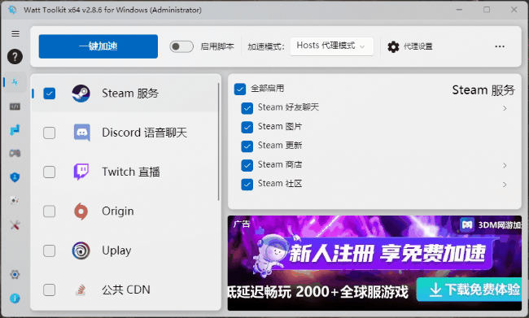Open the blue info about icon

coord(15,298)
